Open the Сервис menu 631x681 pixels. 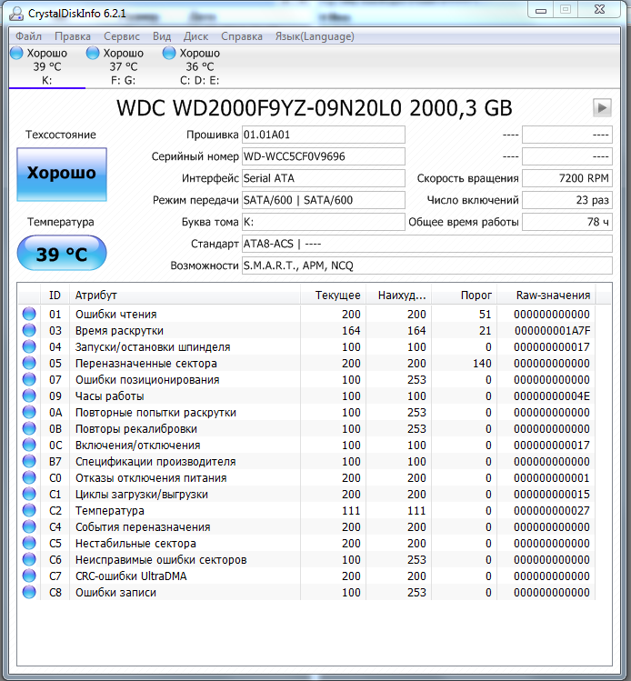coord(122,36)
